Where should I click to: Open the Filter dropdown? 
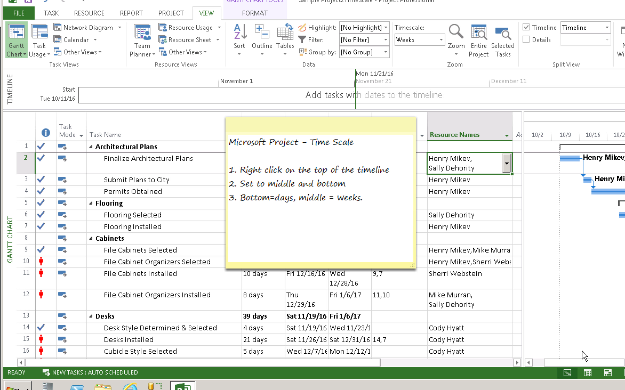tap(386, 40)
